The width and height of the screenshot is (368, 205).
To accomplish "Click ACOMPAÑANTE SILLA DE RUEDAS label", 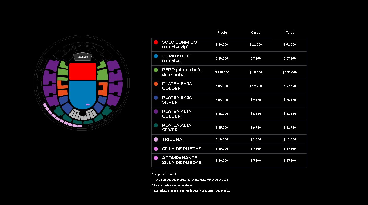I will (x=182, y=160).
